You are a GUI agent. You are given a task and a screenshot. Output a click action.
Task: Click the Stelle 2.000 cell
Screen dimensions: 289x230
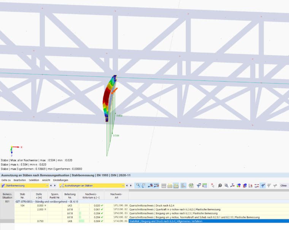pyautogui.click(x=39, y=209)
